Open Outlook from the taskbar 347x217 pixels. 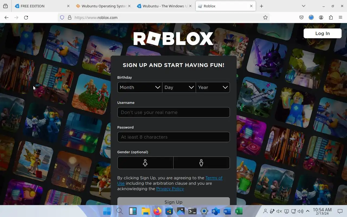(x=216, y=211)
